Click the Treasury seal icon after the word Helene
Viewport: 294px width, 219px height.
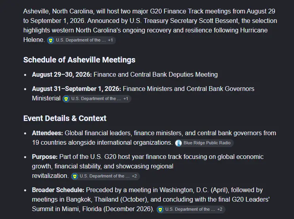(51, 40)
